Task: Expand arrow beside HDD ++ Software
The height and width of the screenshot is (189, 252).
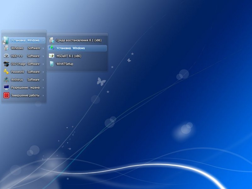Action: [43, 56]
